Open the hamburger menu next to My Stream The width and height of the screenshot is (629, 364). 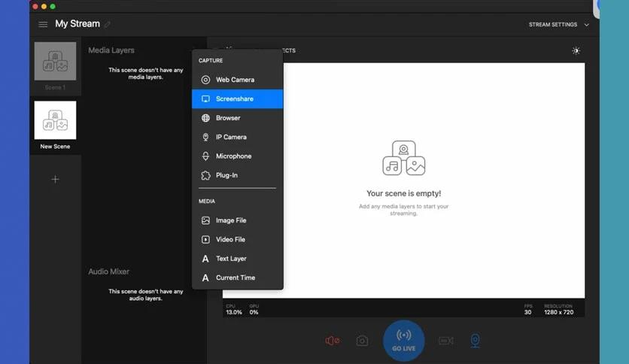tap(43, 24)
